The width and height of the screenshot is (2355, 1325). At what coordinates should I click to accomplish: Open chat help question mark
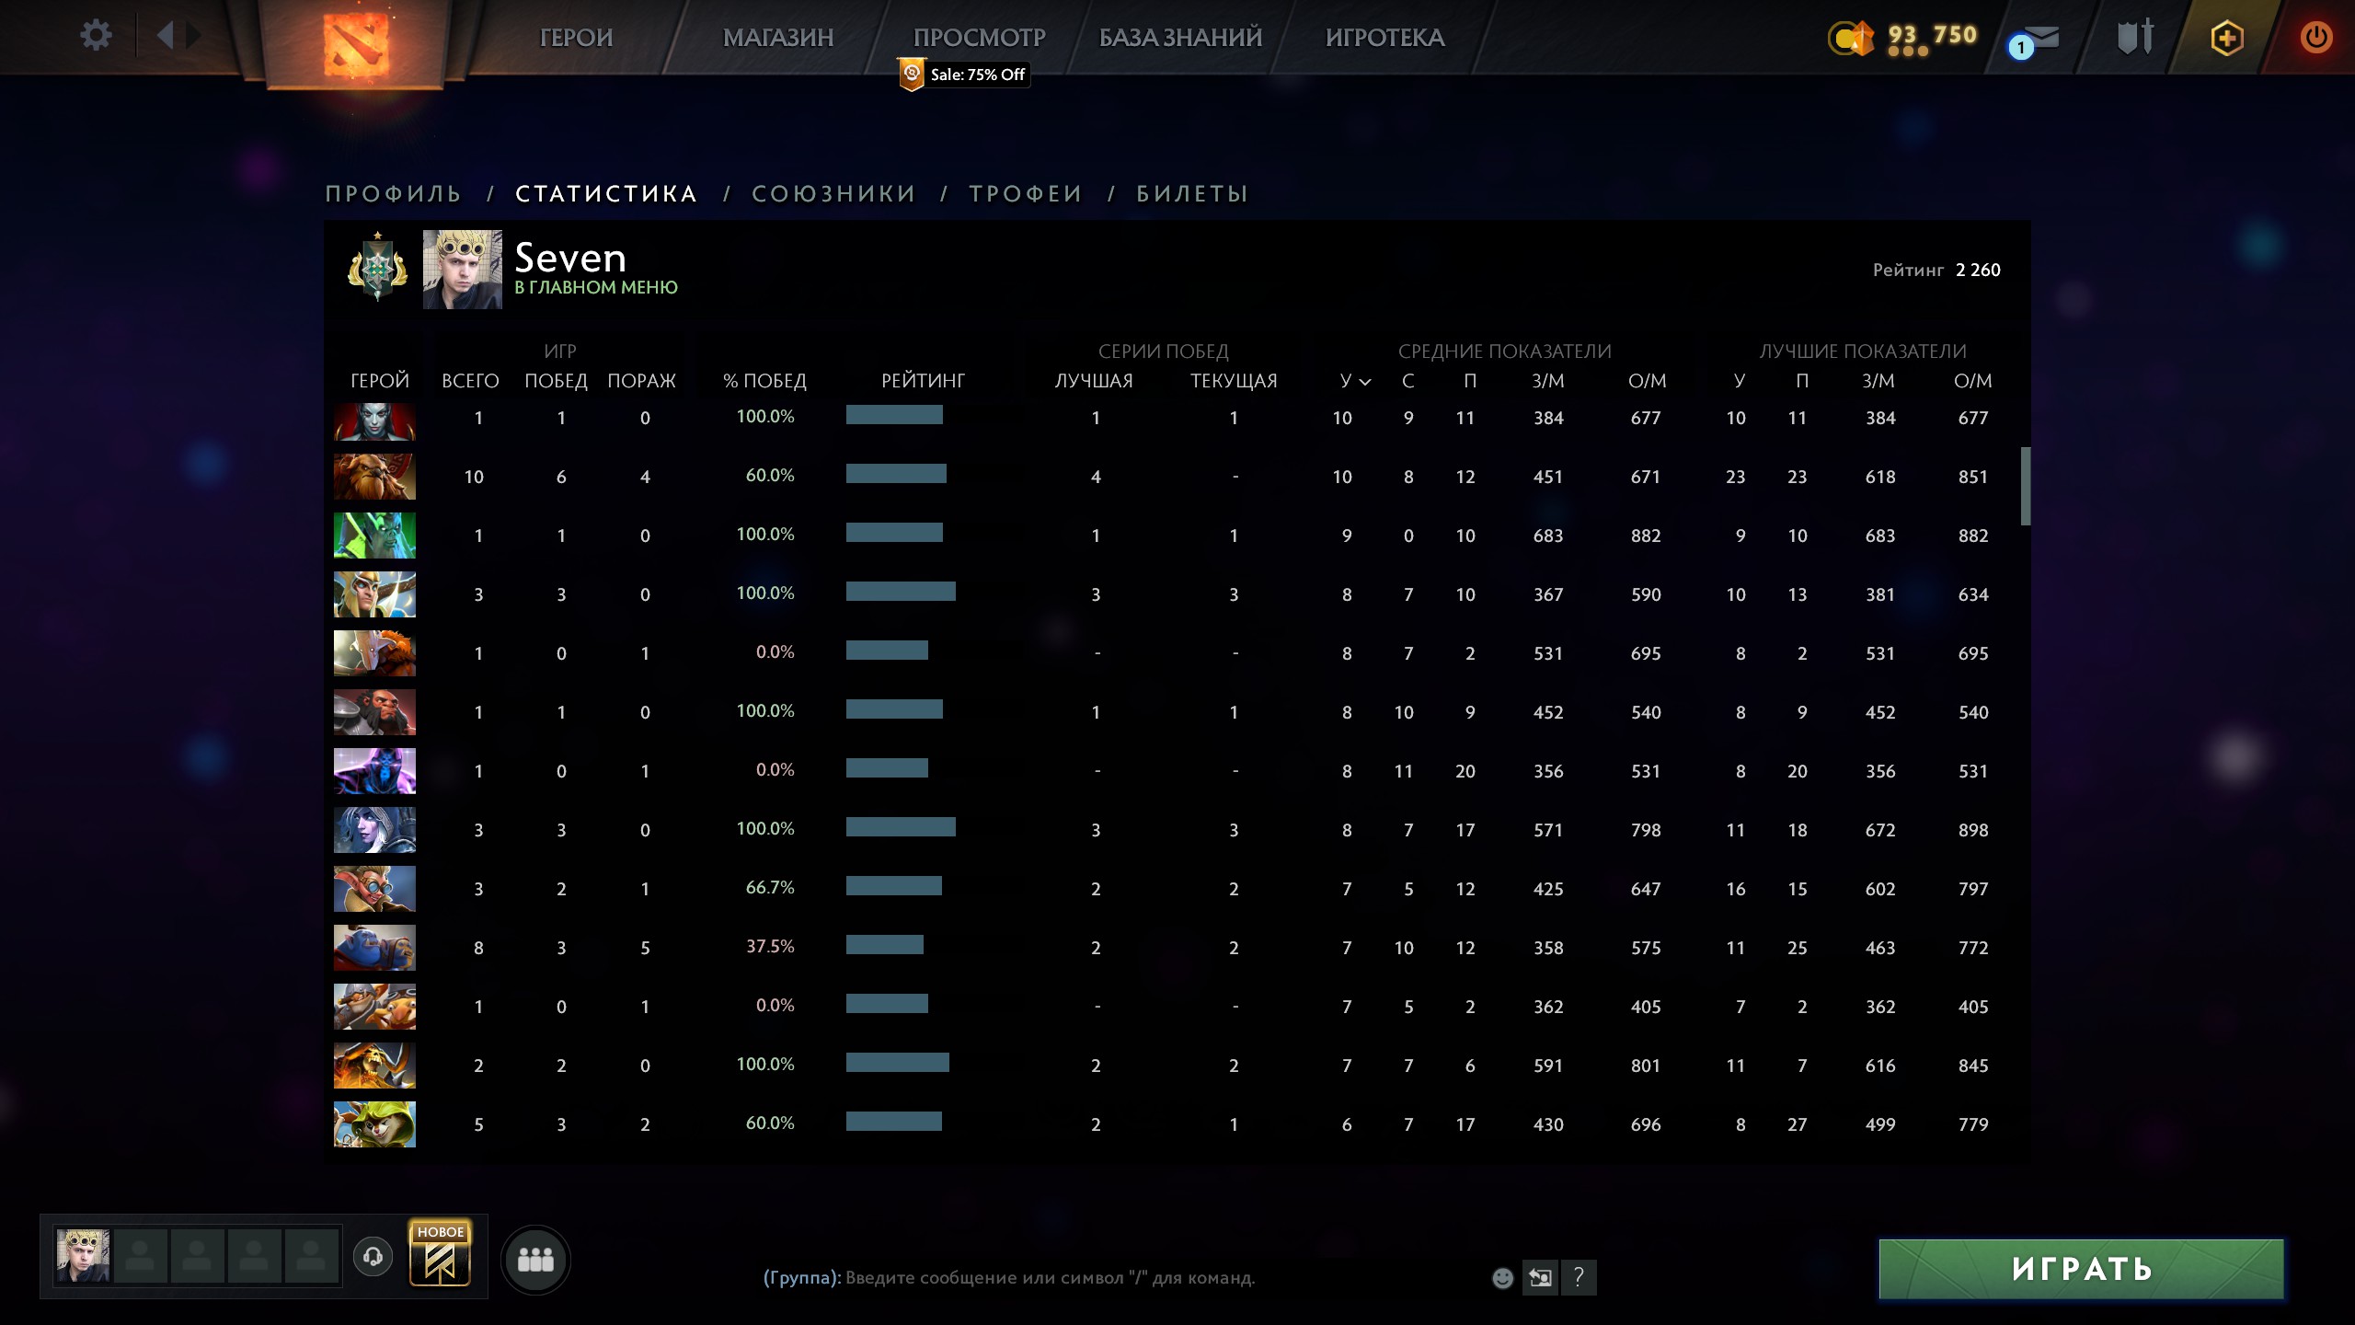1579,1278
